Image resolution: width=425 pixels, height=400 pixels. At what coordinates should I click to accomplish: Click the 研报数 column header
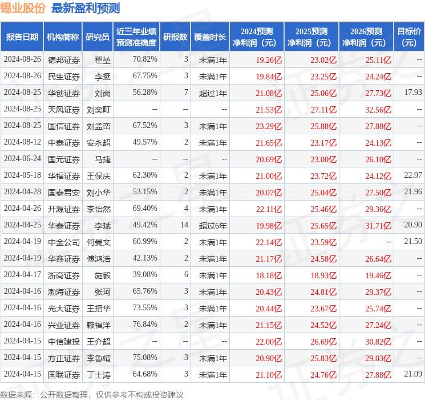click(x=175, y=37)
